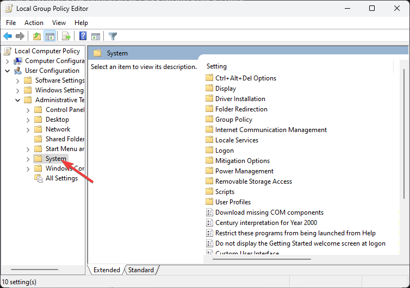
Task: Select the Locale Services entry
Action: 237,140
